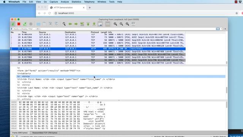Reset text to normal size icon
The height and width of the screenshot is (137, 243).
(x=127, y=24)
